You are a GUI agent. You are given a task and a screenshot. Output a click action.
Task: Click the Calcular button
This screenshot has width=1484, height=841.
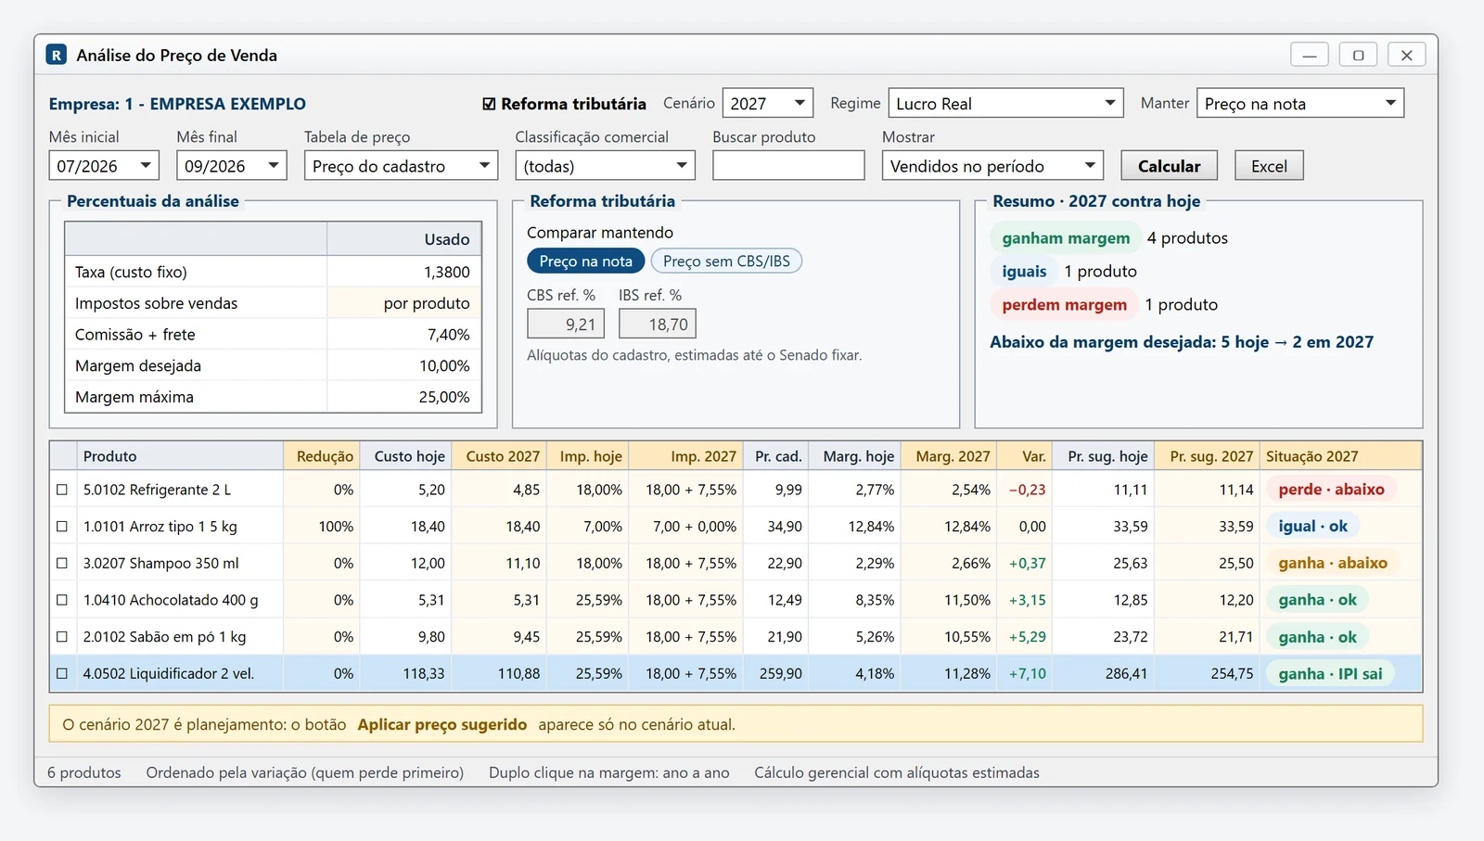coord(1169,166)
